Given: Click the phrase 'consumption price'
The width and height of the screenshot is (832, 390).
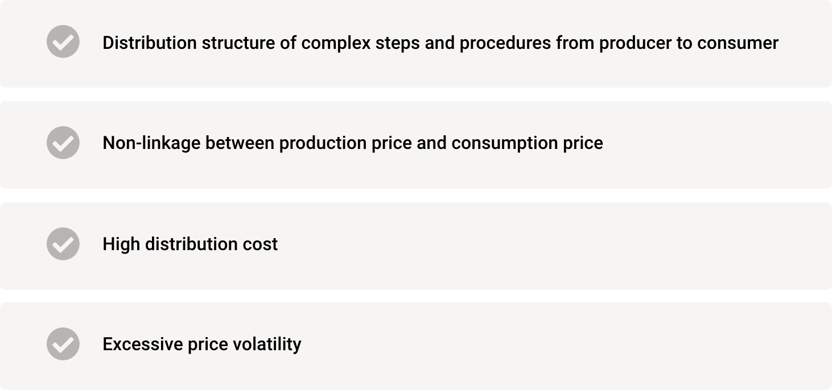Looking at the screenshot, I should [527, 143].
